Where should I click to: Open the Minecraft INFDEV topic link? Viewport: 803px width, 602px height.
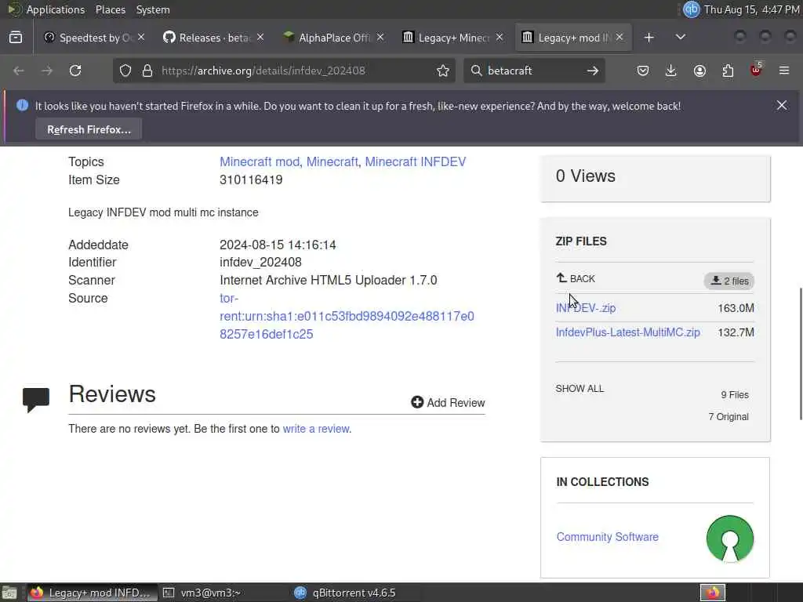416,161
